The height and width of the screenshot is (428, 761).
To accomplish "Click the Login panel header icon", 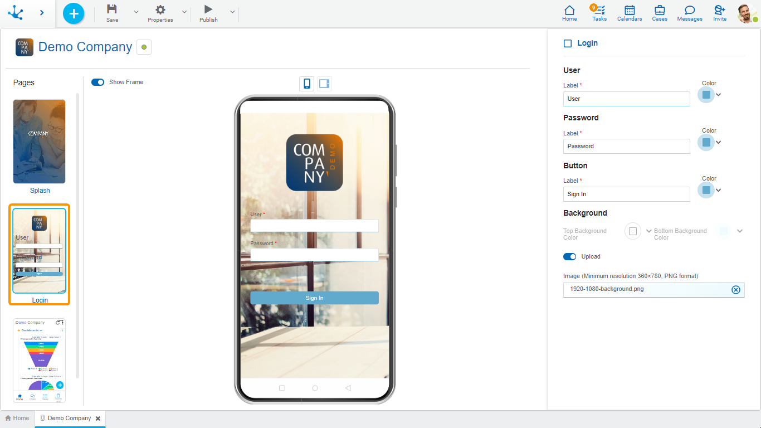I will (x=568, y=43).
